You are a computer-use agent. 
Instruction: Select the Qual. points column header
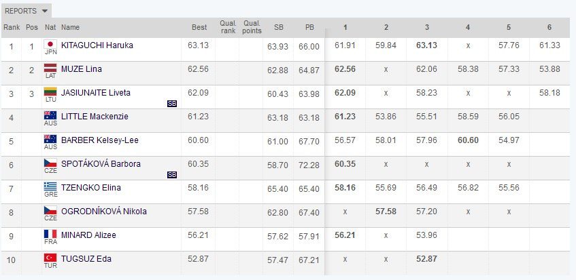tap(252, 27)
